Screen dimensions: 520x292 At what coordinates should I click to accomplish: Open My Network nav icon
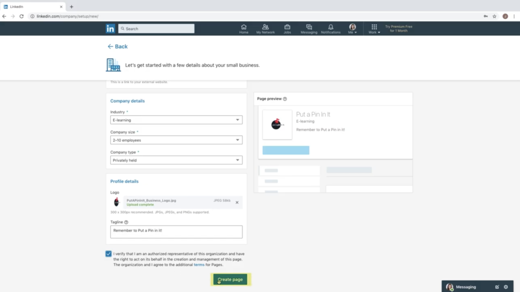coord(265,29)
